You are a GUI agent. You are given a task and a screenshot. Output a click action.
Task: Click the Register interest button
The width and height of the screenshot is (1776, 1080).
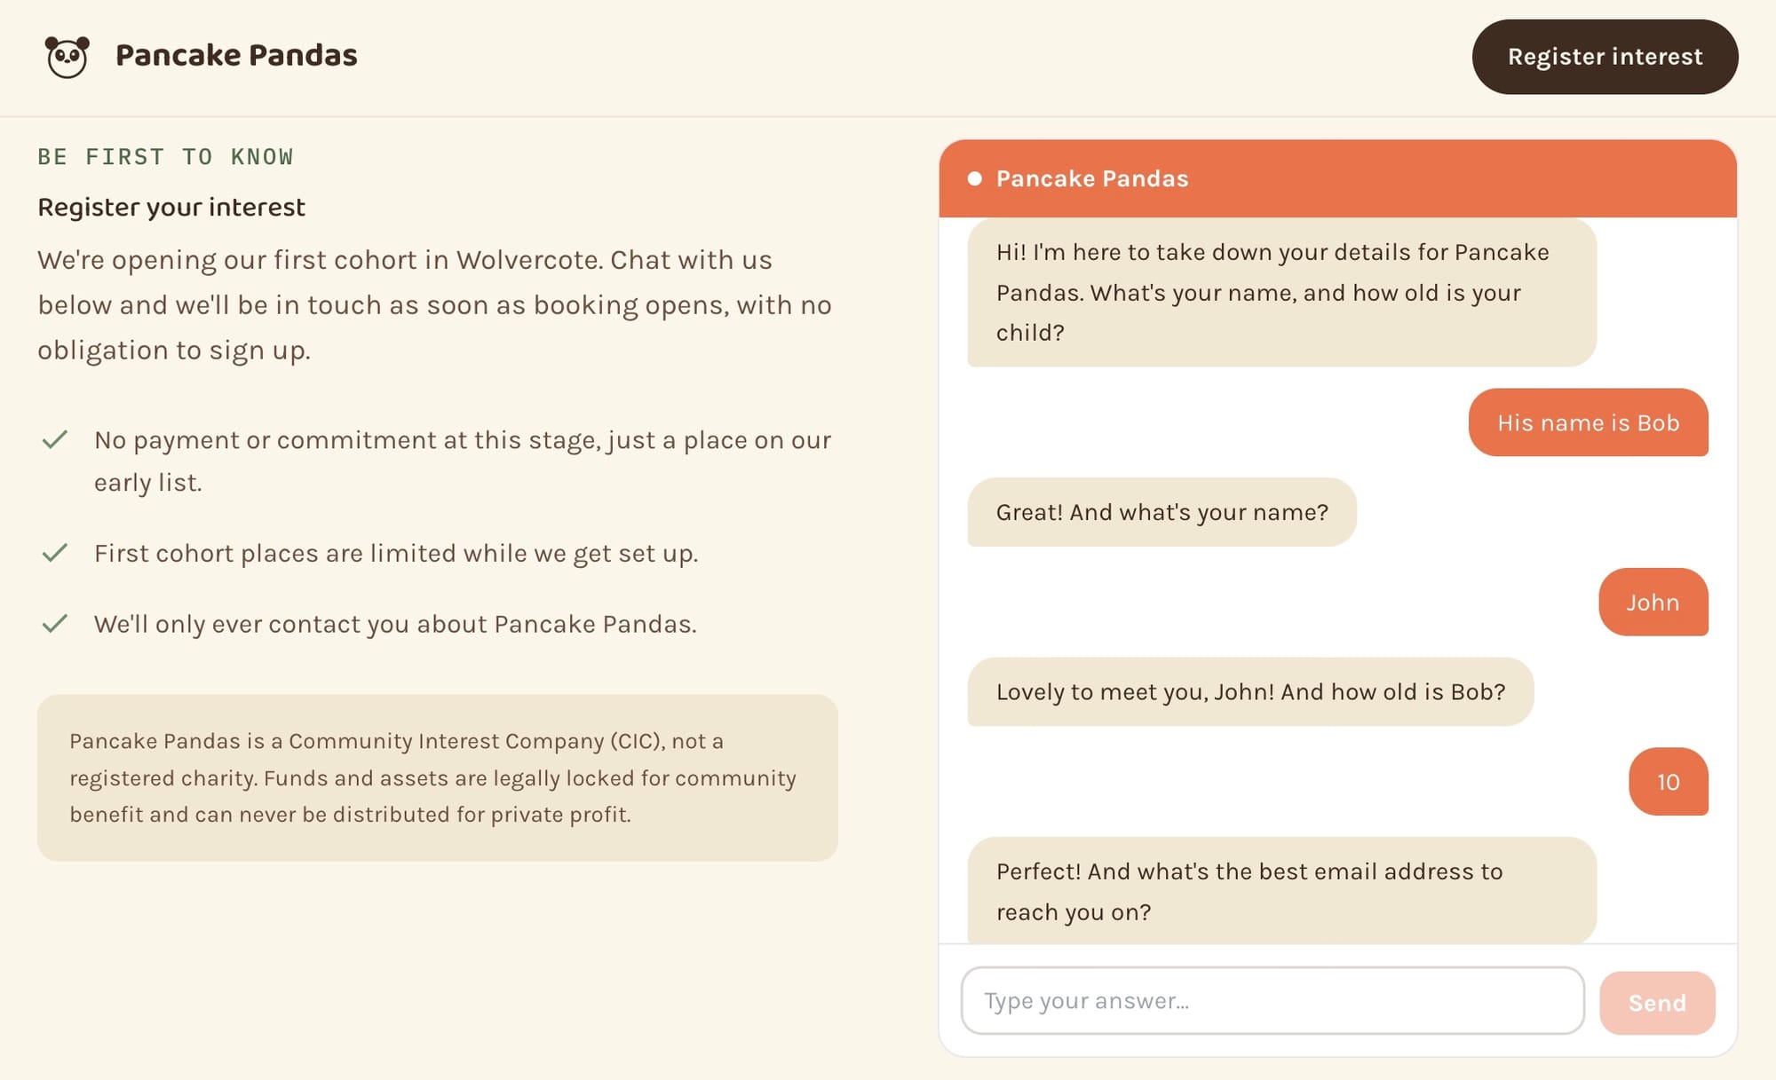(x=1605, y=57)
